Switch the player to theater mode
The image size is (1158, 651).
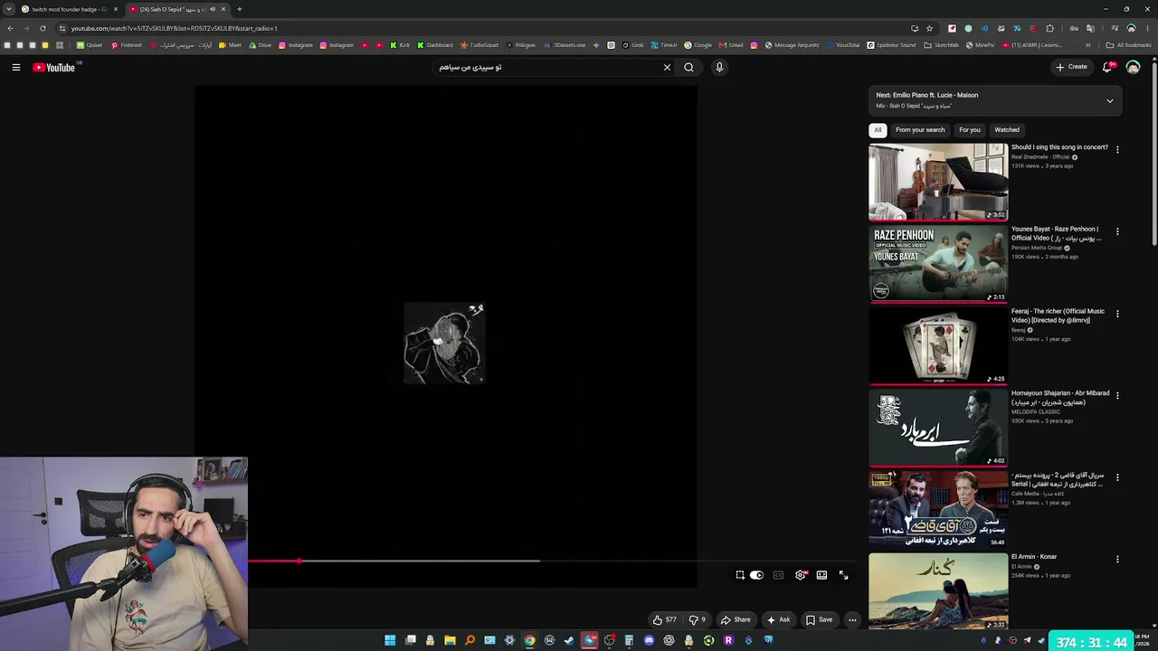tap(821, 575)
